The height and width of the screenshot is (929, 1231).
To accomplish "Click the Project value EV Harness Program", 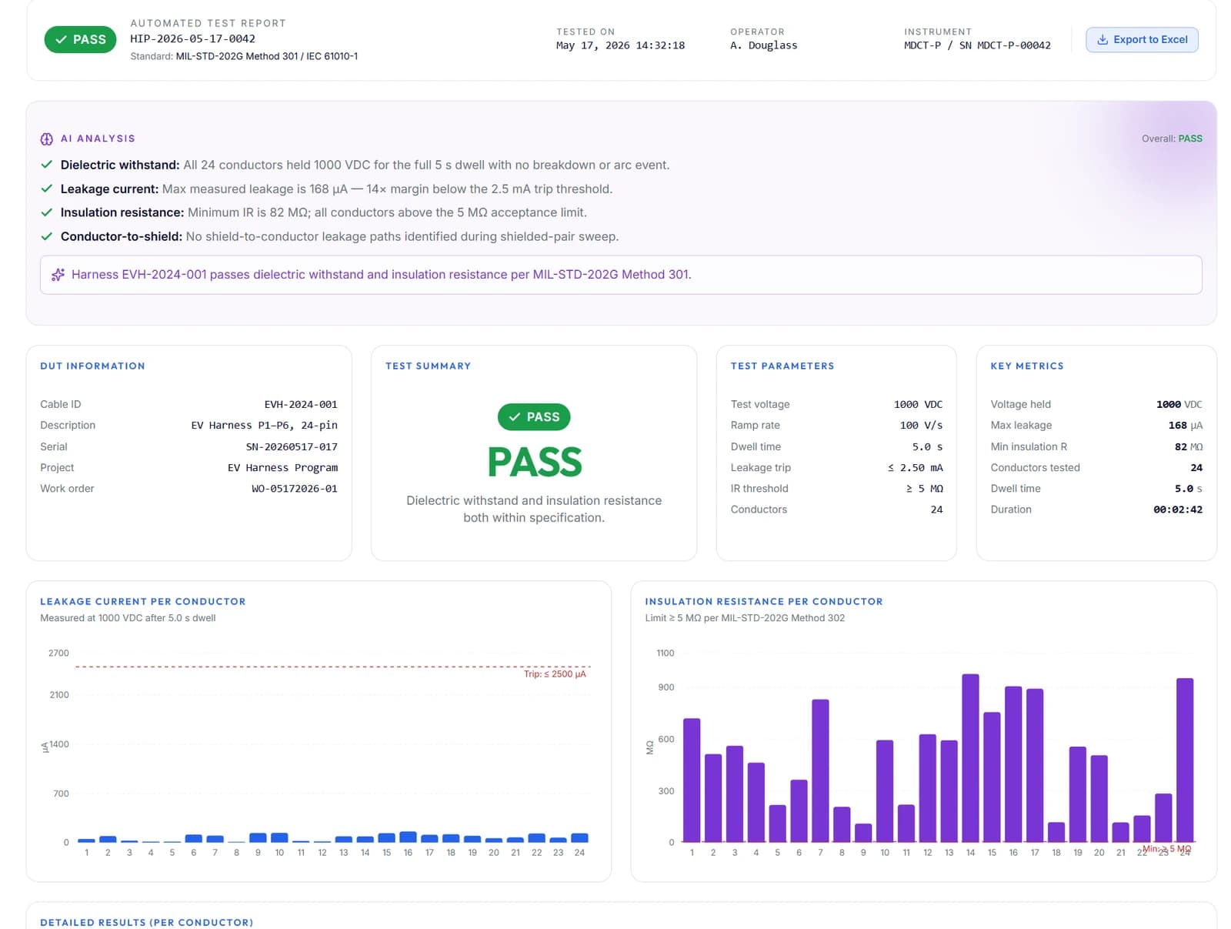I will [x=282, y=467].
